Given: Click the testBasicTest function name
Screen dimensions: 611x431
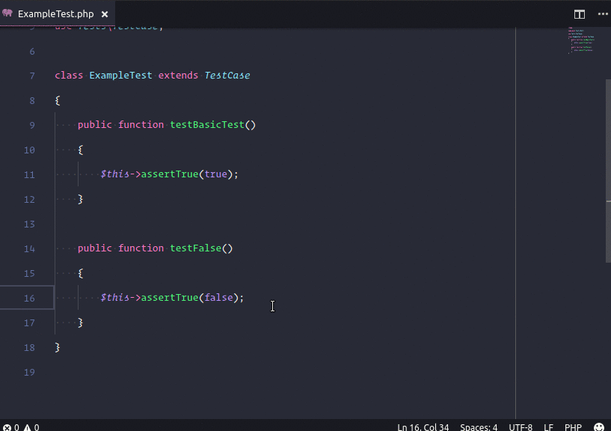Looking at the screenshot, I should [x=207, y=125].
